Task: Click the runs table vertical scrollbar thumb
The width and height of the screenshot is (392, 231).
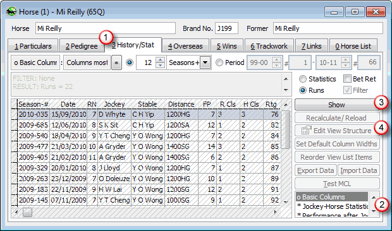Action: [x=286, y=129]
